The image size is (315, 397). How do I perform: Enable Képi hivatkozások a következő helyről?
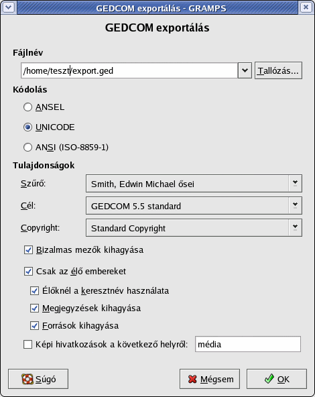point(28,344)
